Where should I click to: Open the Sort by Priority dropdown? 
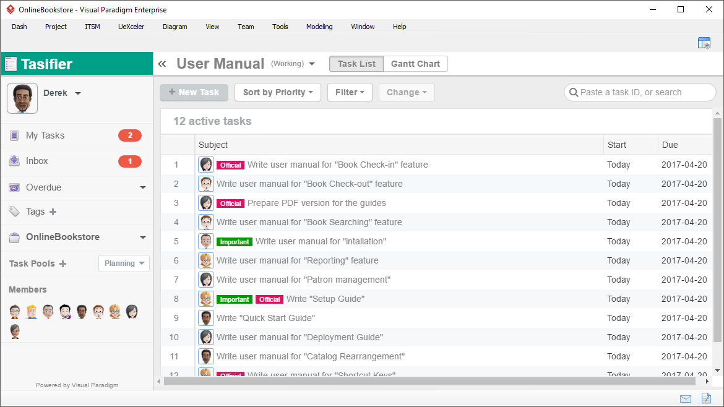pos(277,92)
